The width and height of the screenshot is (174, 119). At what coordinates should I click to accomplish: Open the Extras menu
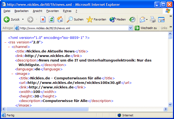67,11
